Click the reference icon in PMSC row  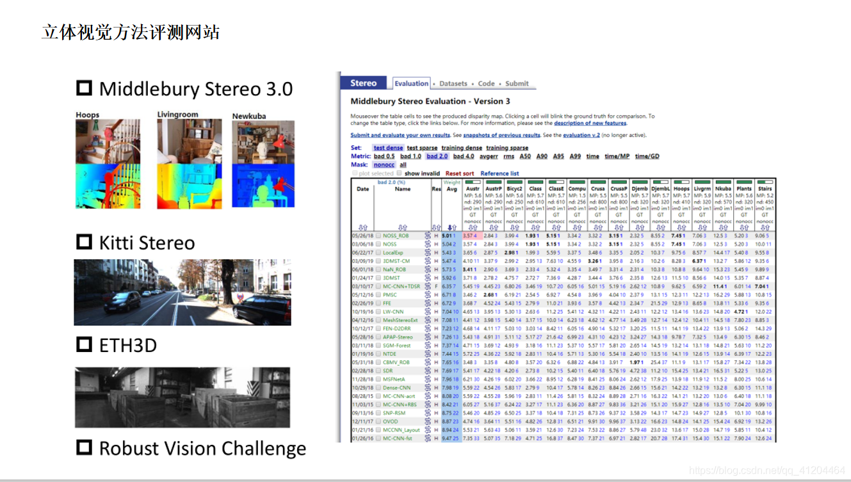click(428, 294)
